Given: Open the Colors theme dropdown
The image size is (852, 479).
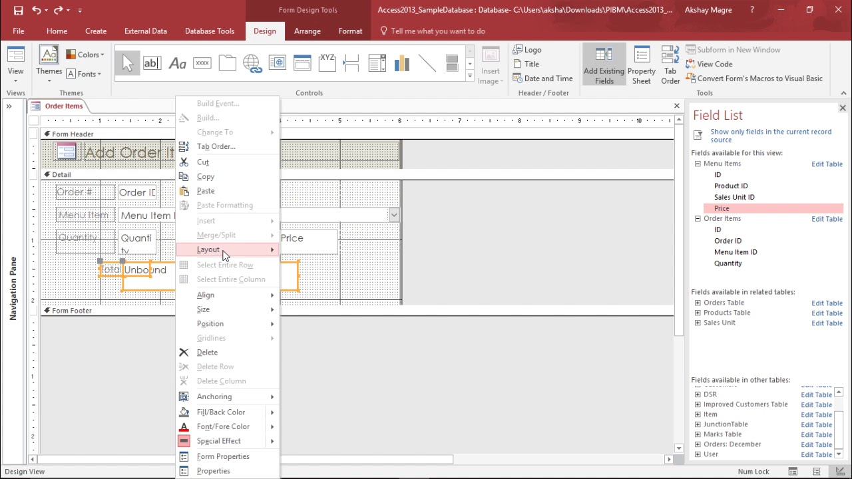Looking at the screenshot, I should point(85,55).
